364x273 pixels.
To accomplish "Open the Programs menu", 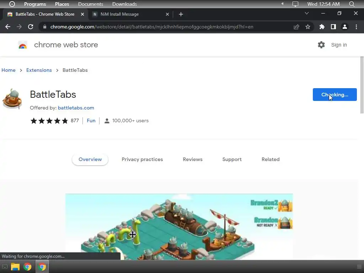I will pyautogui.click(x=35, y=4).
